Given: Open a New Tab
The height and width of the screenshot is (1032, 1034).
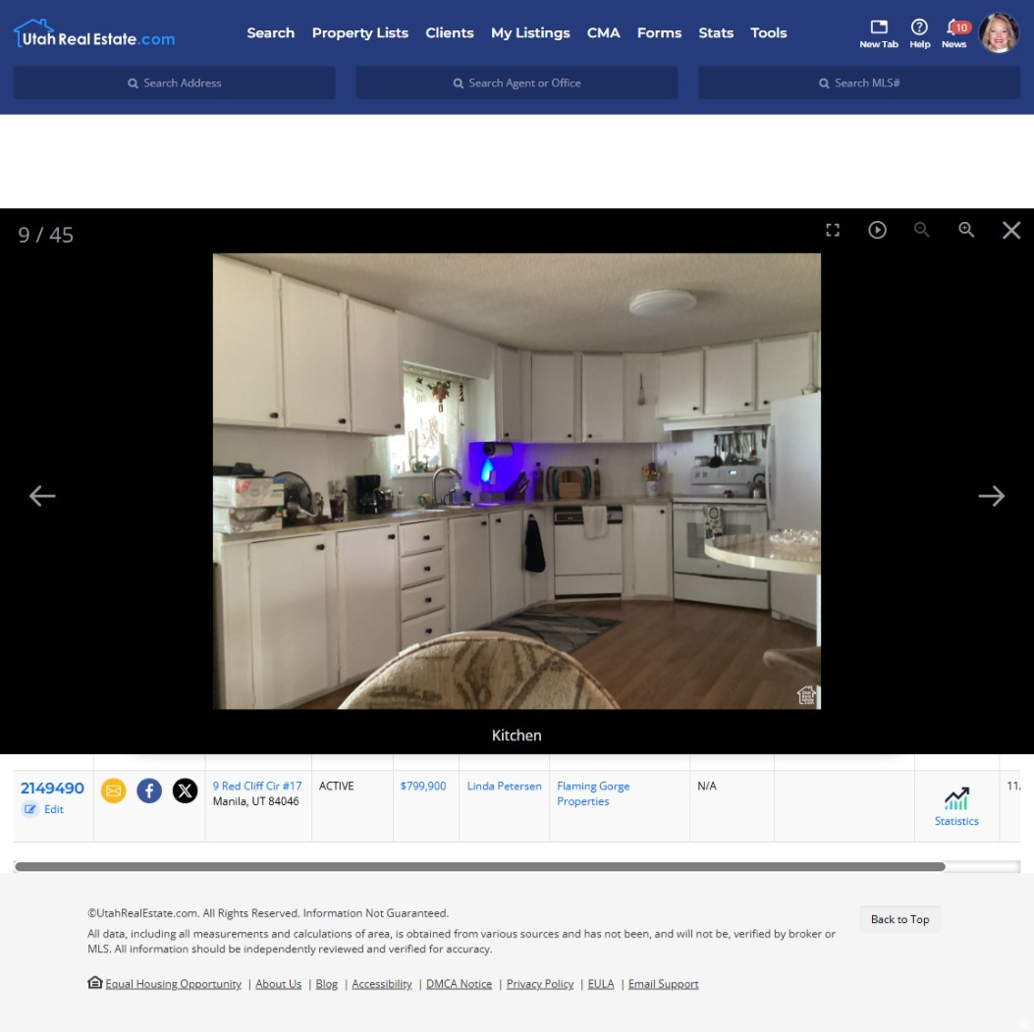Looking at the screenshot, I should click(879, 32).
